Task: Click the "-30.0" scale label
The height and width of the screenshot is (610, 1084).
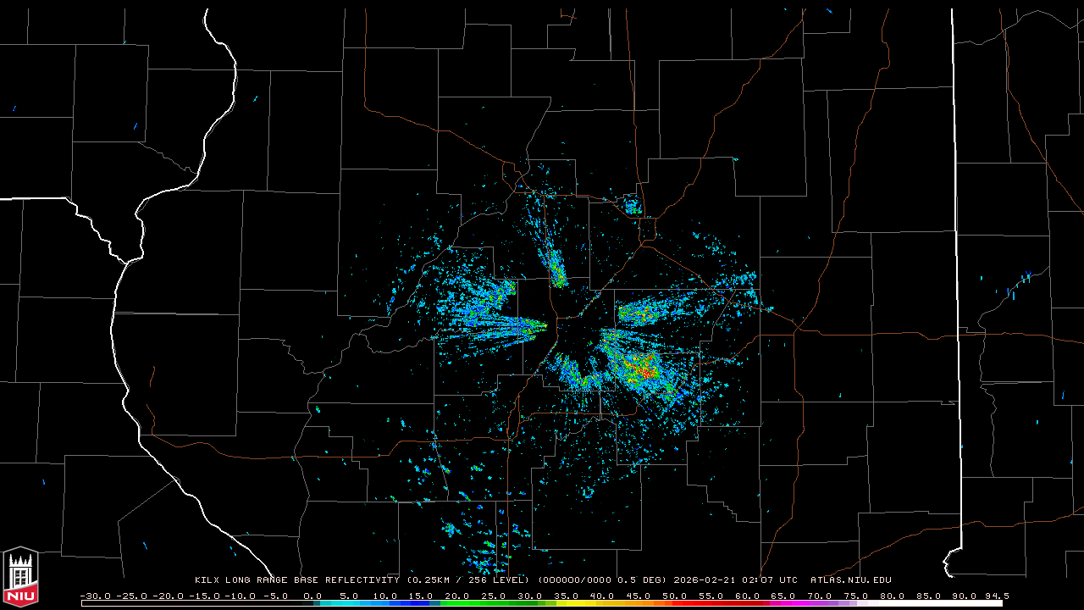Action: 95,596
